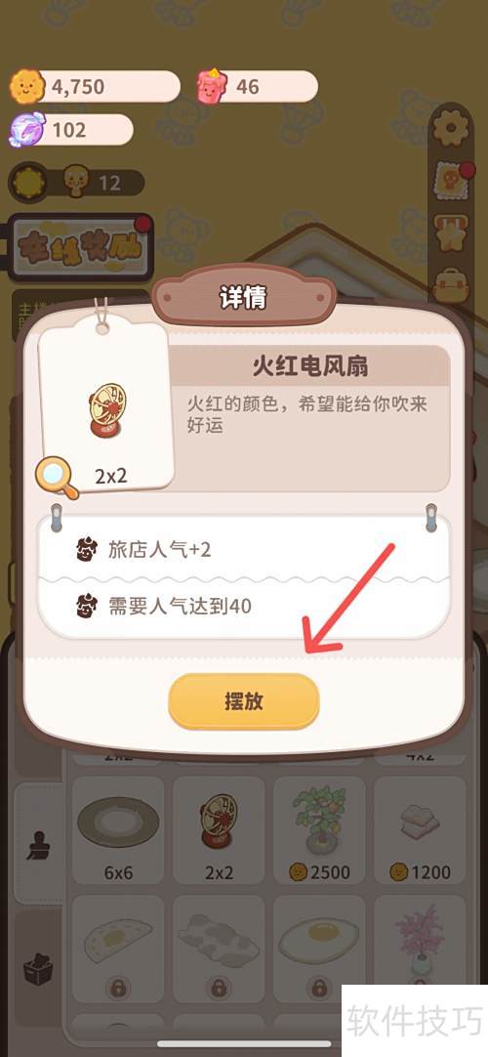The image size is (488, 1057).
Task: Select the round rug 6x6 item
Action: click(x=118, y=829)
